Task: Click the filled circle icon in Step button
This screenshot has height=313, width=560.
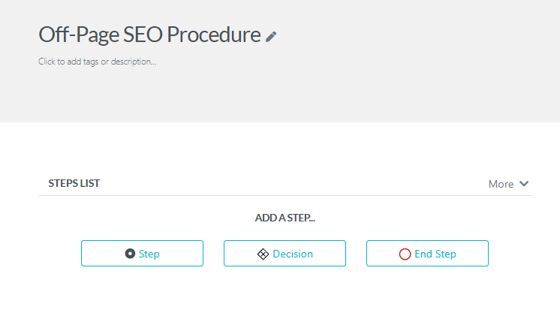Action: 130,254
